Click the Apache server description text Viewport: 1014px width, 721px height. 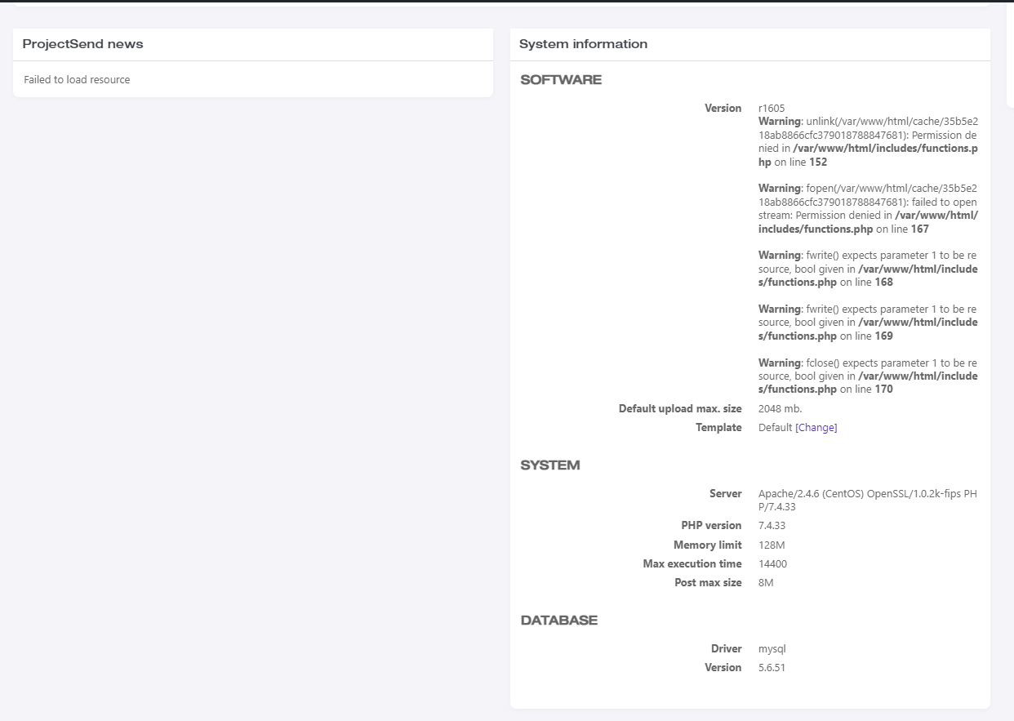(867, 500)
